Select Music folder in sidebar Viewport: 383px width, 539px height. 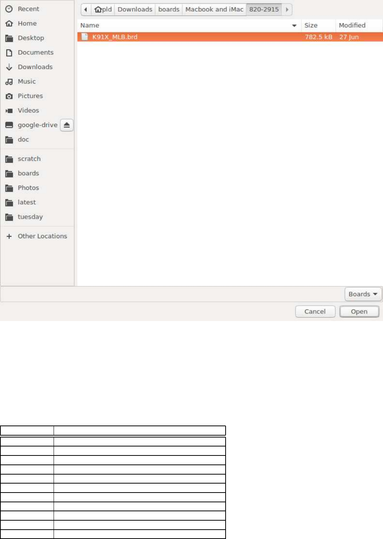coord(37,82)
